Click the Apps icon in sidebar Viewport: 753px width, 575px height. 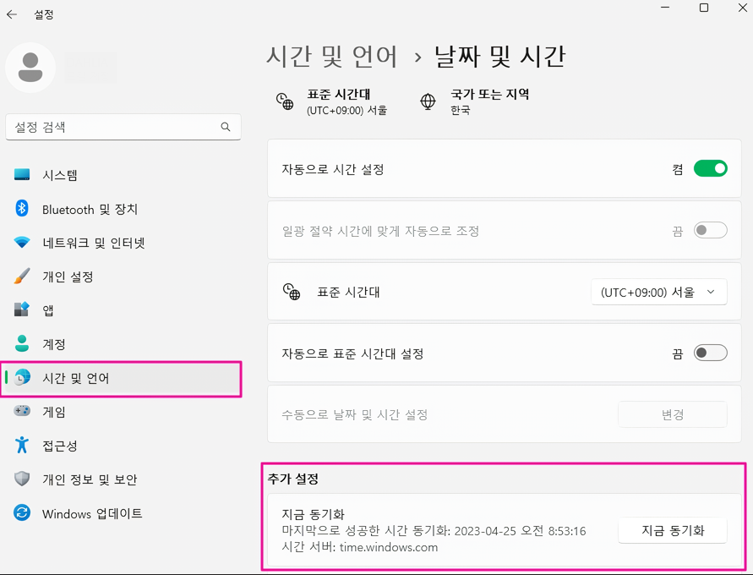[22, 310]
